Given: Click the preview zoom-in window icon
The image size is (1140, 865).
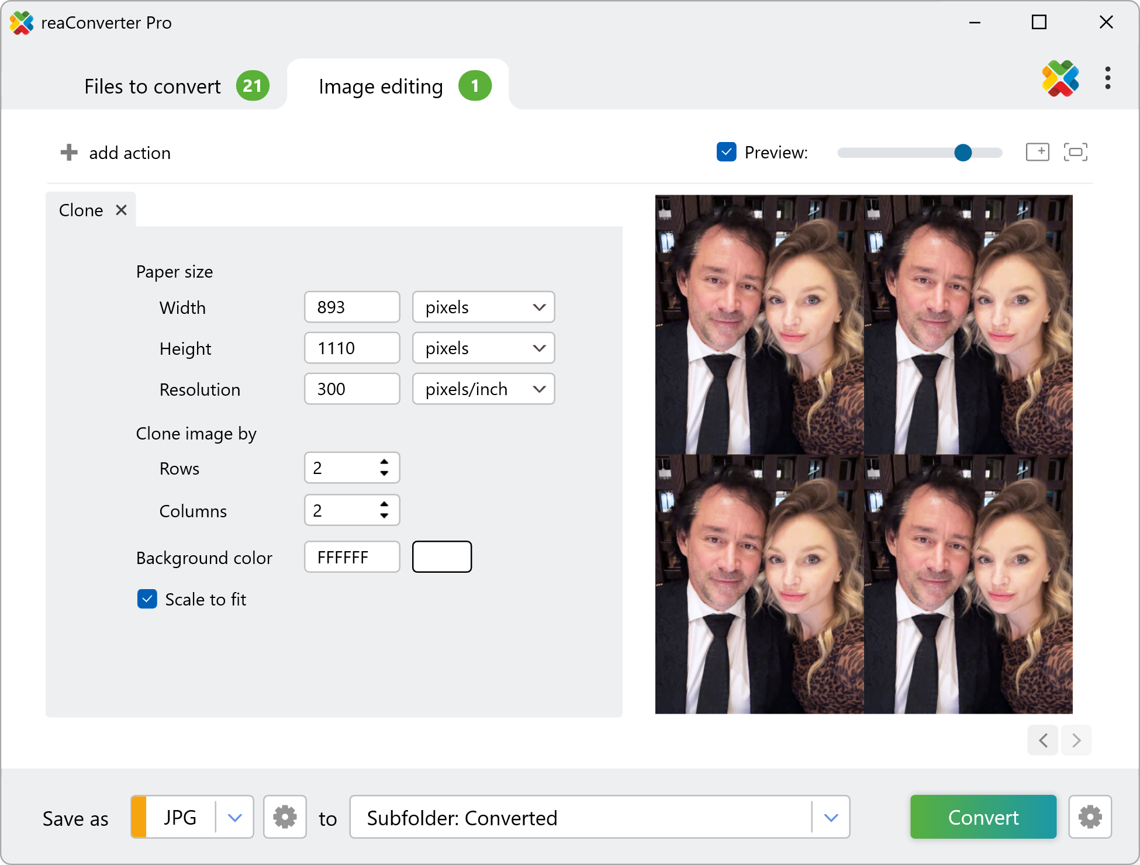Looking at the screenshot, I should (1037, 153).
